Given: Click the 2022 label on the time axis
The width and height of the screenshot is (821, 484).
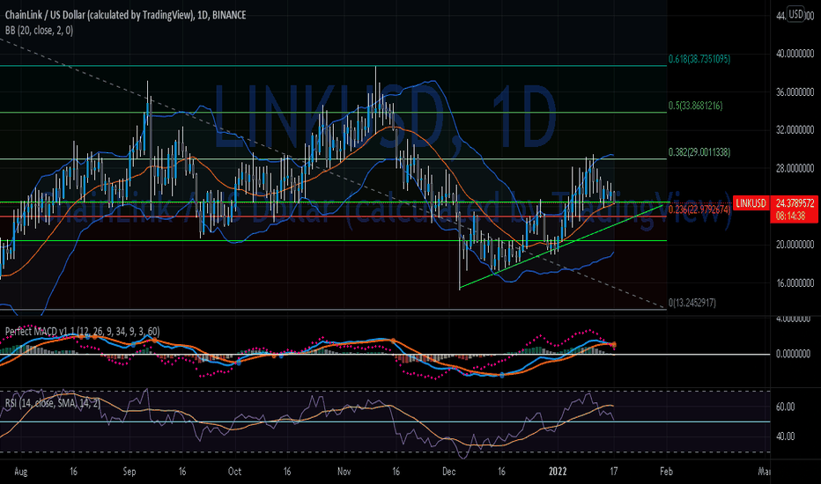Looking at the screenshot, I should click(x=558, y=472).
